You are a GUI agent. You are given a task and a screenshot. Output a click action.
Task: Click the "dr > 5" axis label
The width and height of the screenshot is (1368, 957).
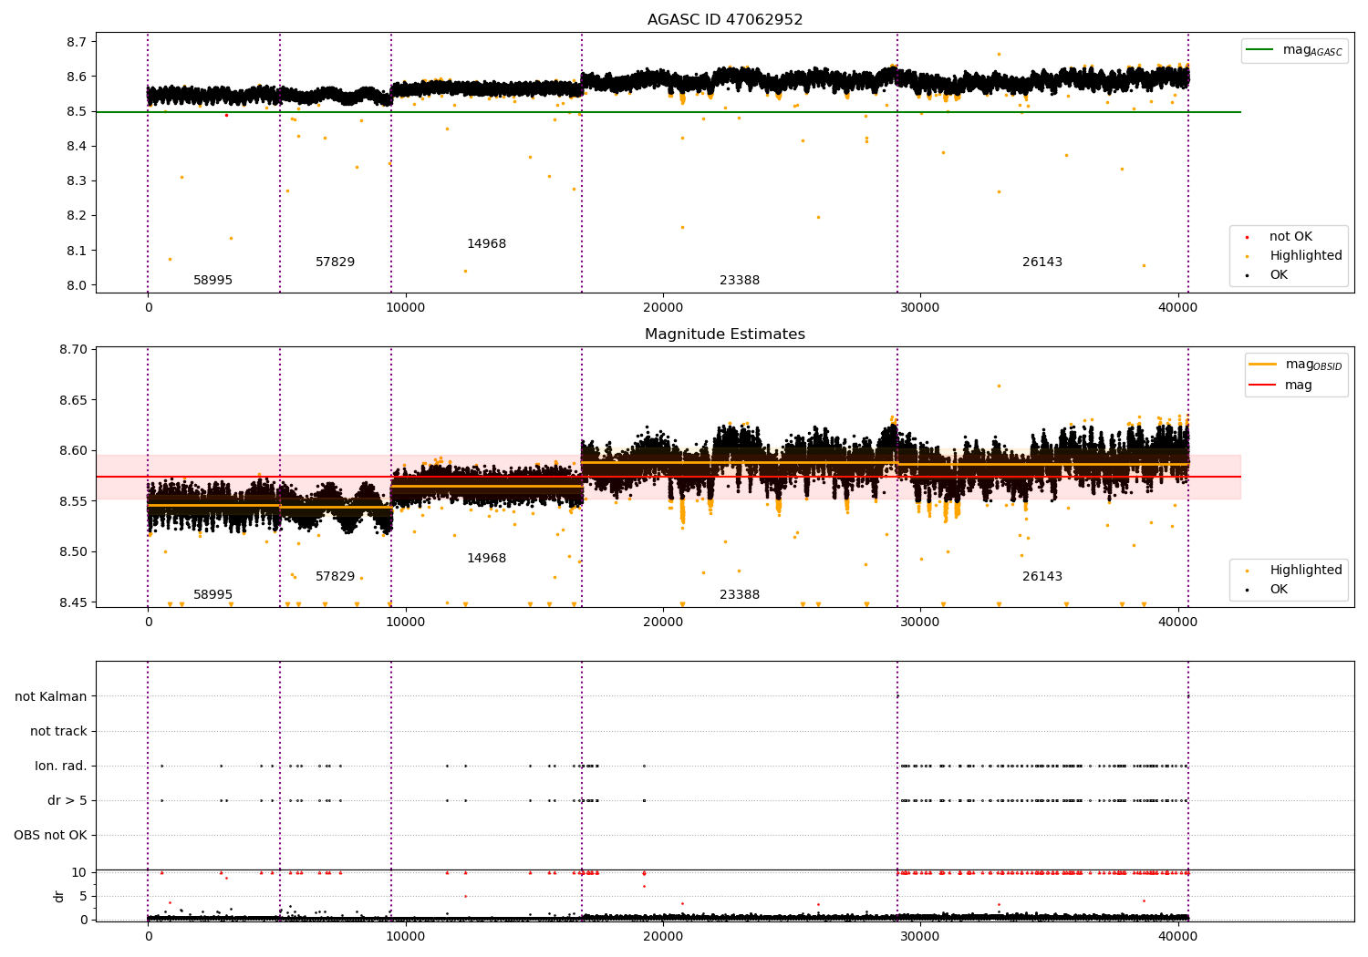coord(67,801)
